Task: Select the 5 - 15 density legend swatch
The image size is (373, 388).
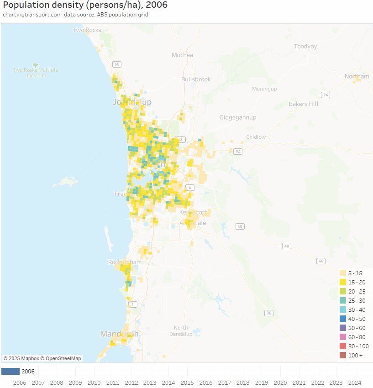Action: point(342,273)
